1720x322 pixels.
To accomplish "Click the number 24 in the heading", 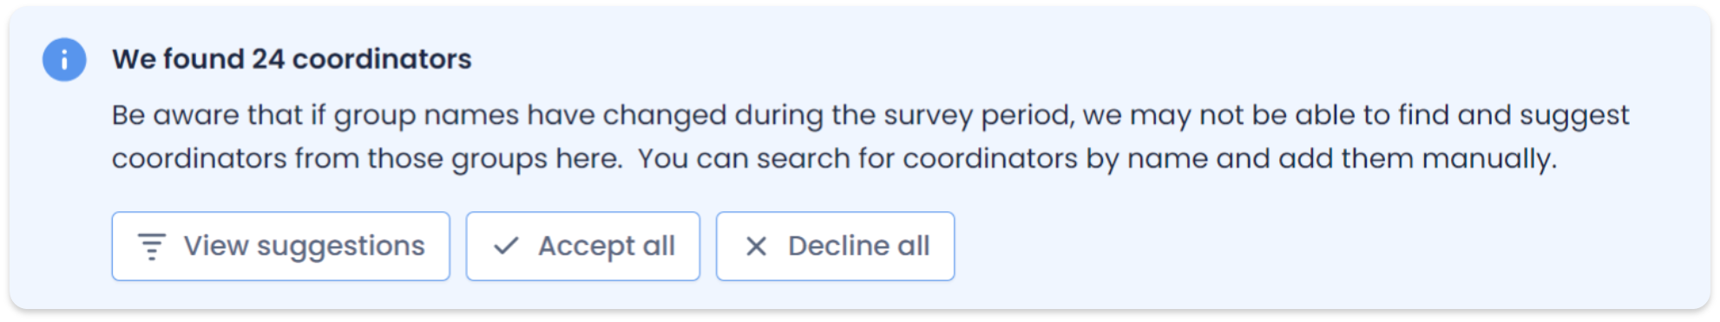I will (268, 59).
